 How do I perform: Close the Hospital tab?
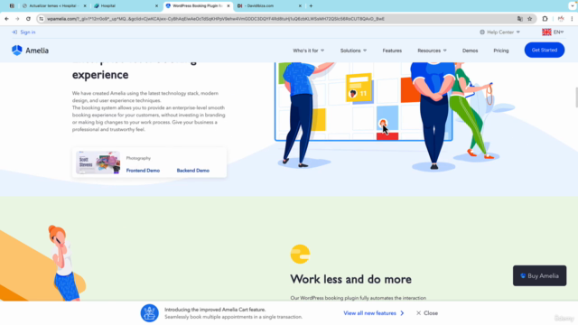pos(156,6)
